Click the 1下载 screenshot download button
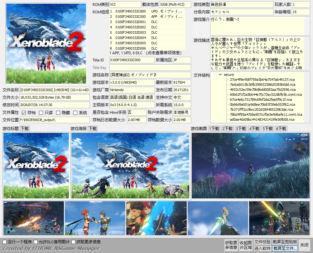This screenshot has height=253, width=313. (x=214, y=129)
